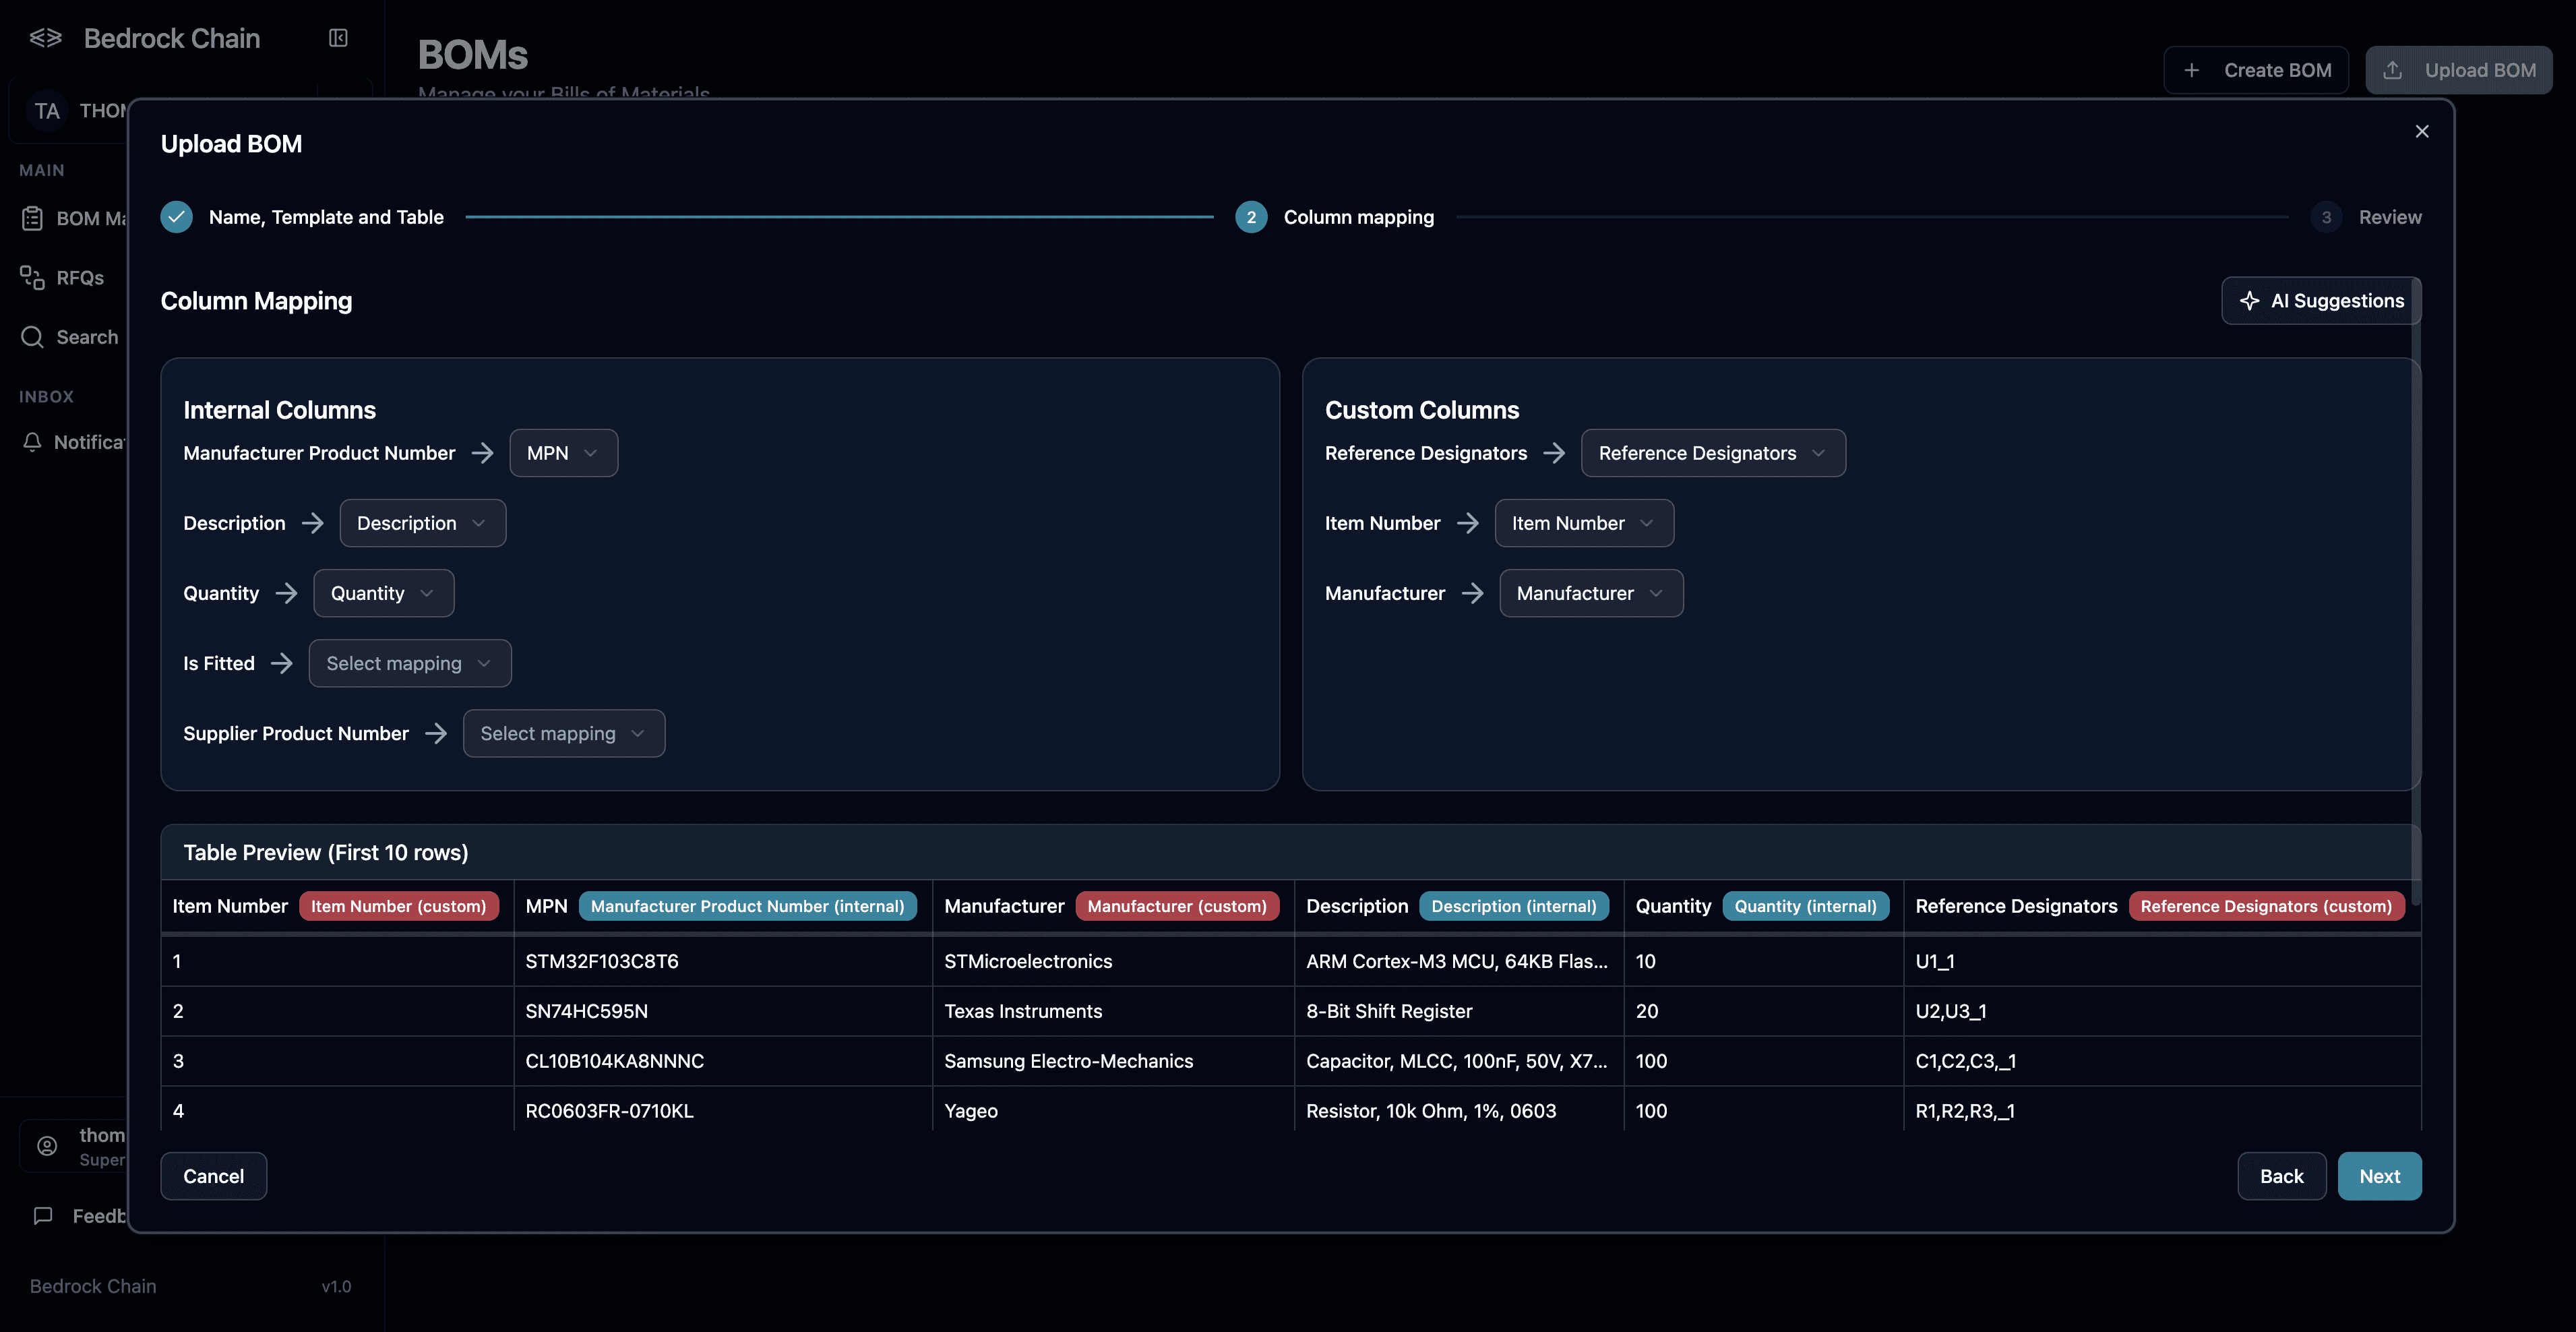Screen dimensions: 2576x1332
Task: Open the Reference Designators custom column dropdown
Action: click(x=1712, y=453)
